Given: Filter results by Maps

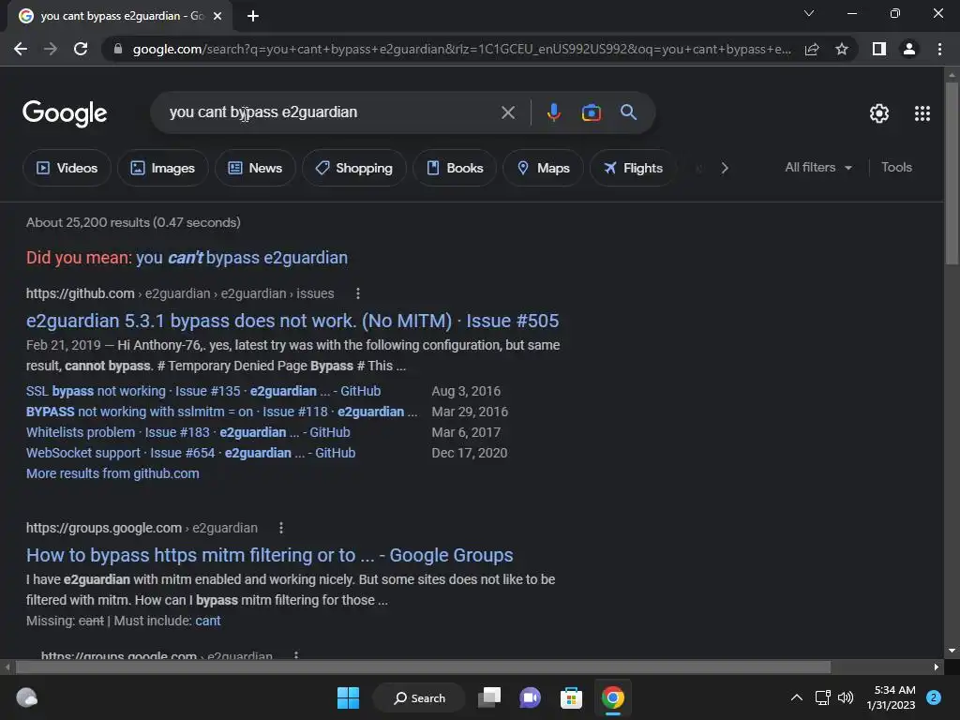Looking at the screenshot, I should coord(543,168).
